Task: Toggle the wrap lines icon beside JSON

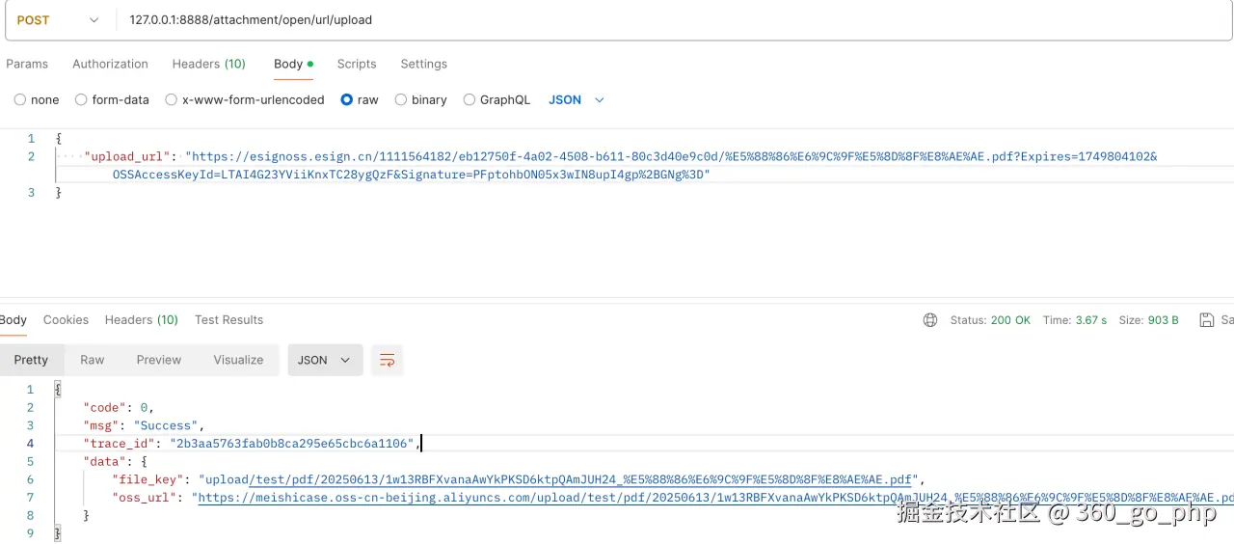Action: click(x=387, y=360)
